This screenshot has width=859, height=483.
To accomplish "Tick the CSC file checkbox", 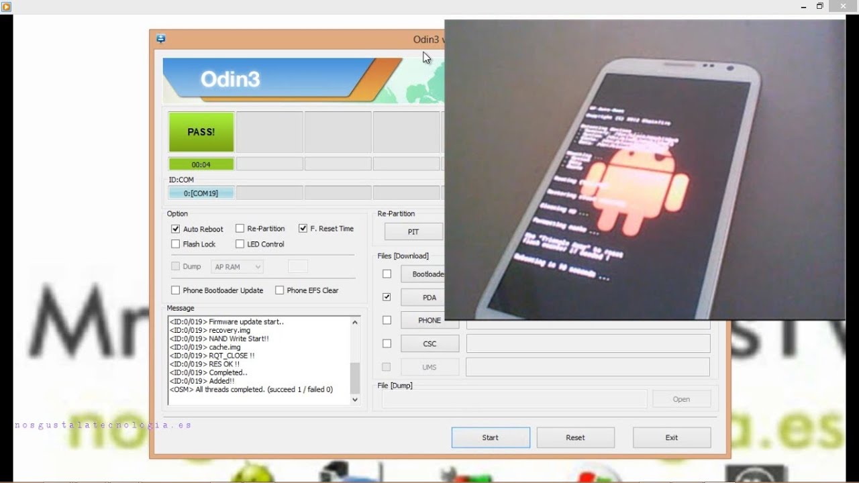I will tap(387, 343).
